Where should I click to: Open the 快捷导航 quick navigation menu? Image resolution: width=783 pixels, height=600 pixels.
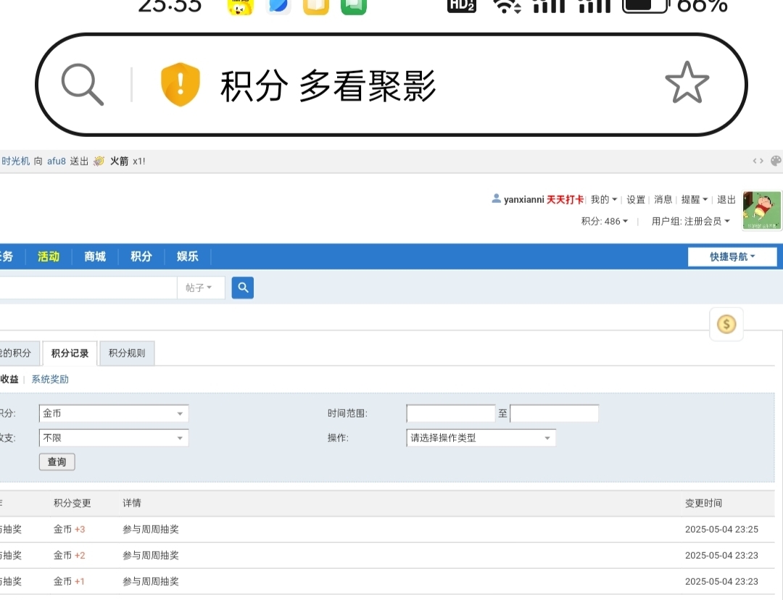pos(732,257)
